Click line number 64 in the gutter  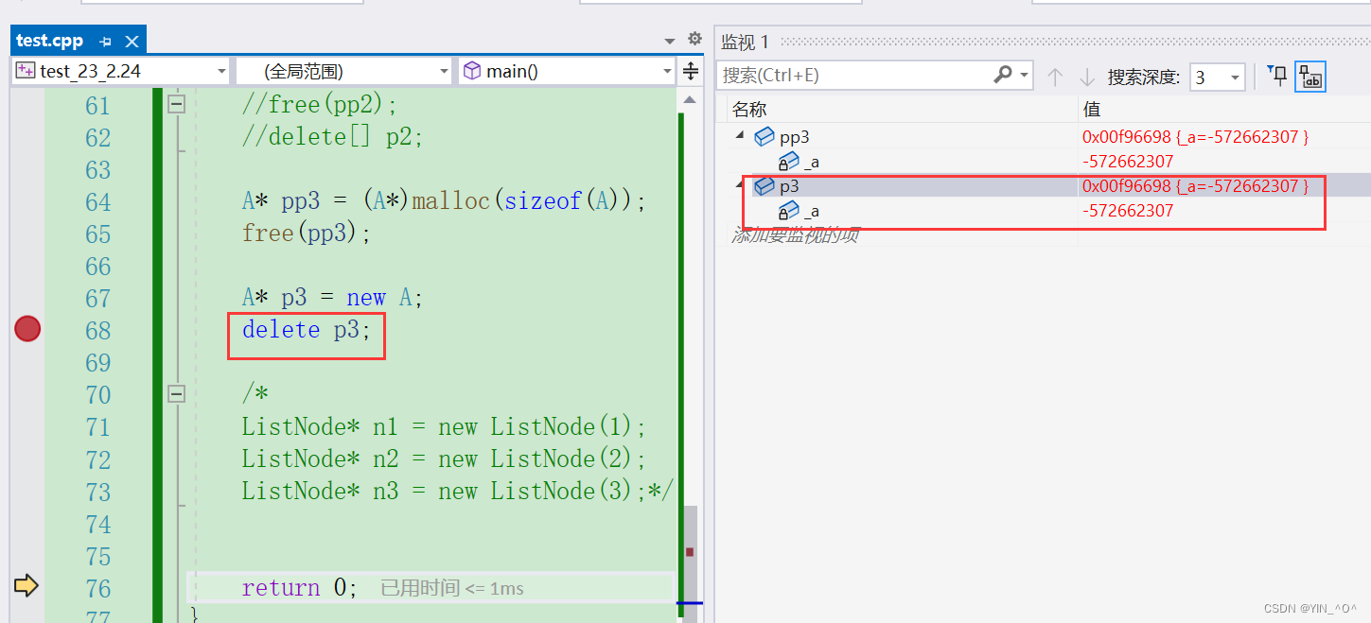97,201
